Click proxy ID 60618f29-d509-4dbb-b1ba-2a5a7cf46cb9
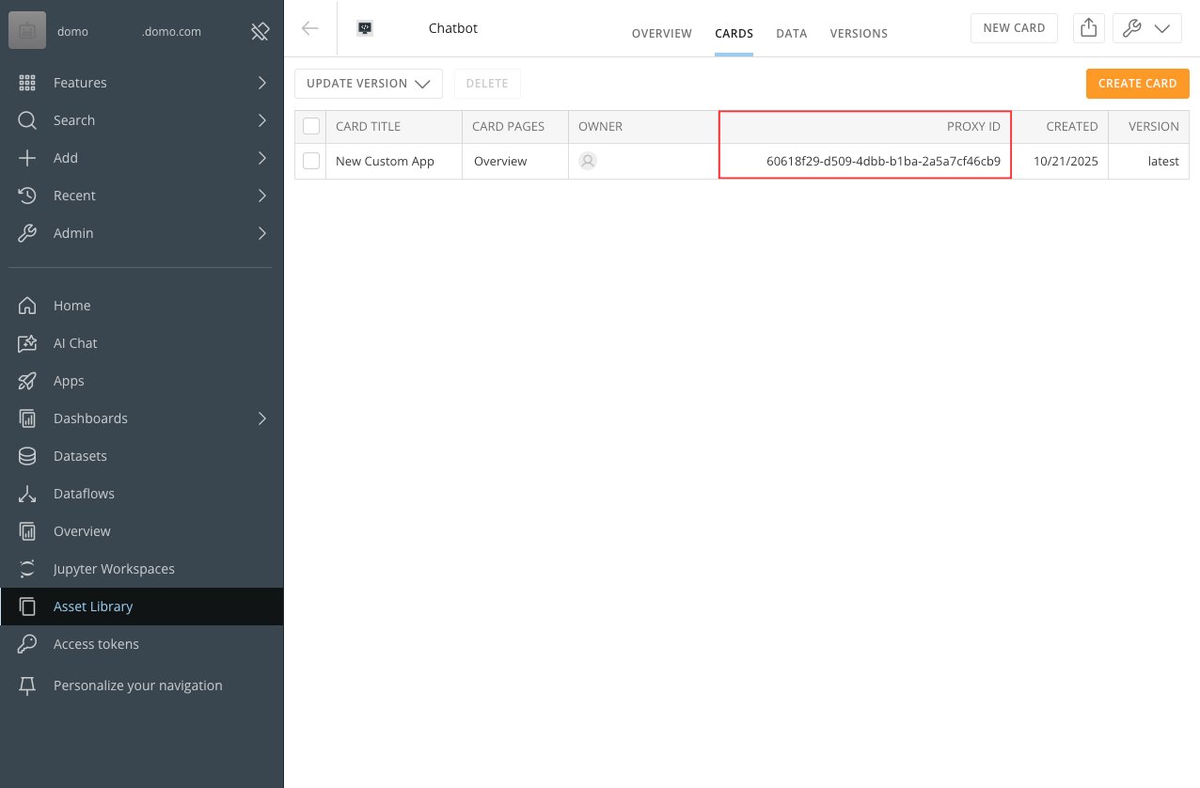Viewport: 1200px width, 788px height. [x=883, y=161]
